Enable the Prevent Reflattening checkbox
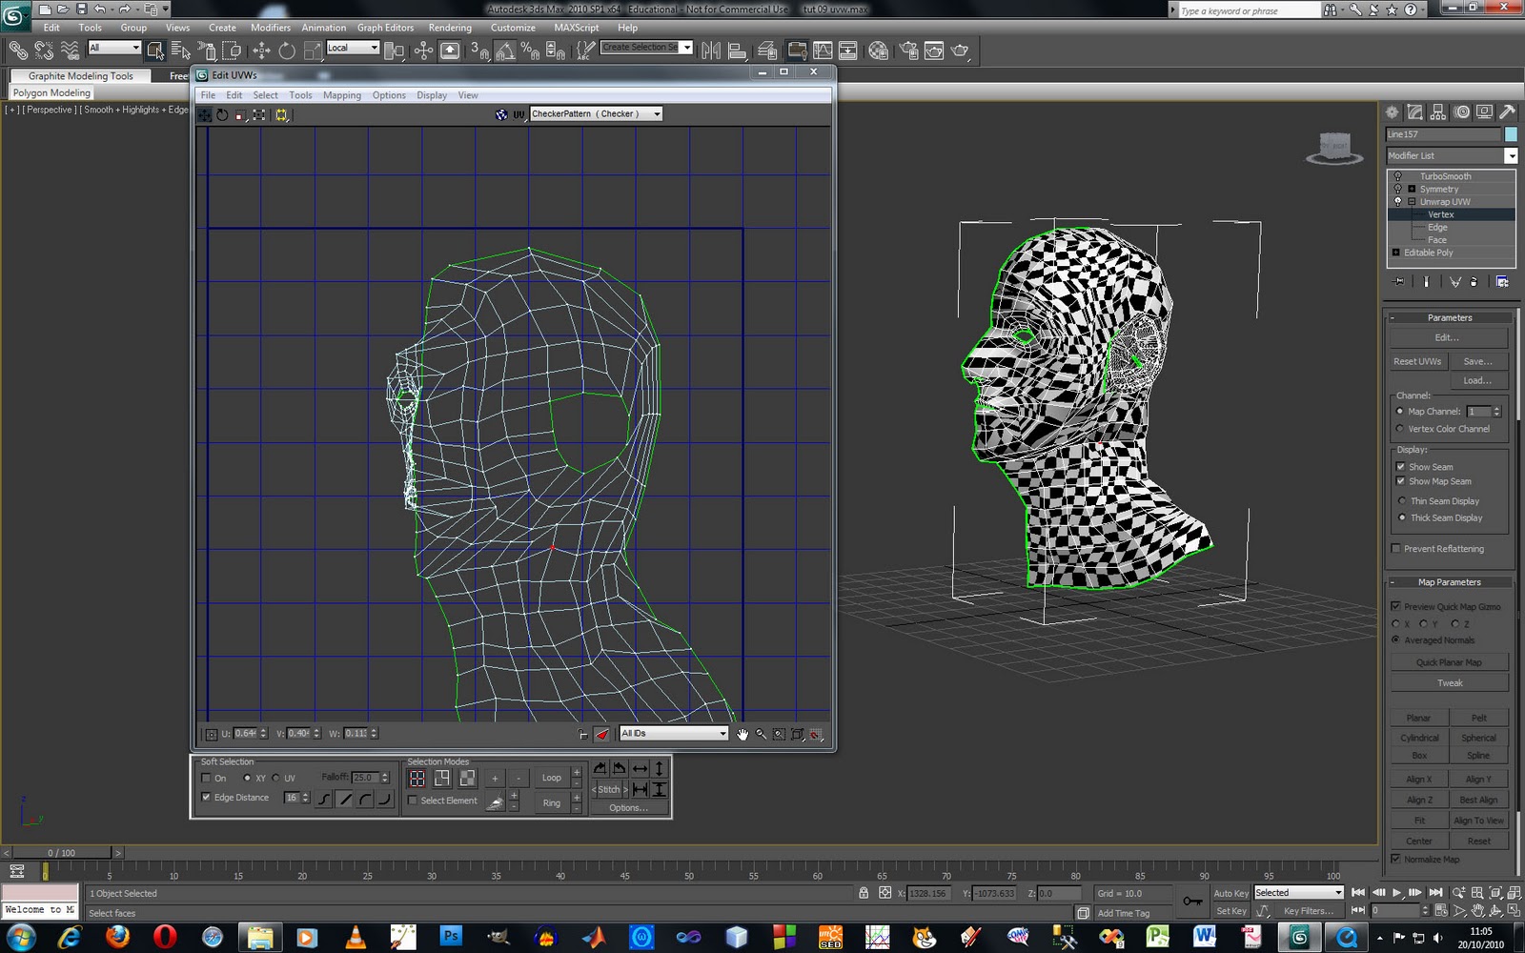 tap(1396, 549)
